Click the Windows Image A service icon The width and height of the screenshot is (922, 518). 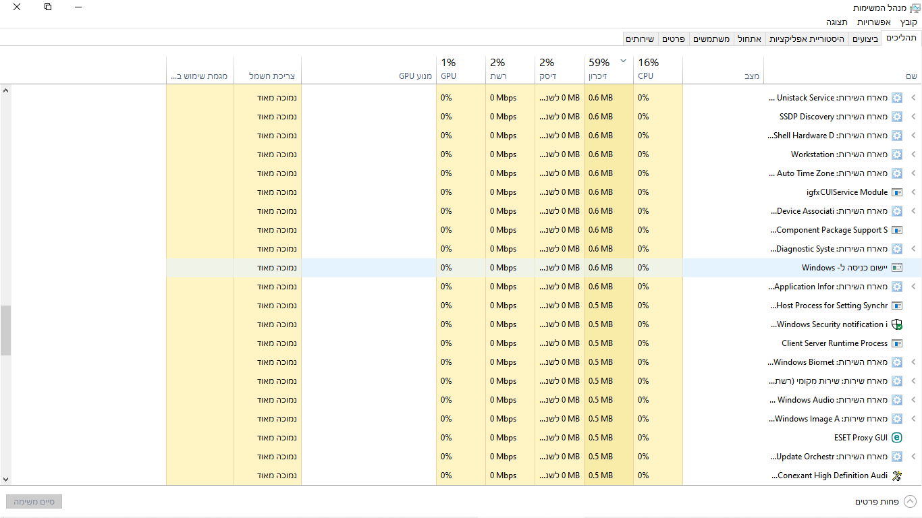coord(897,419)
